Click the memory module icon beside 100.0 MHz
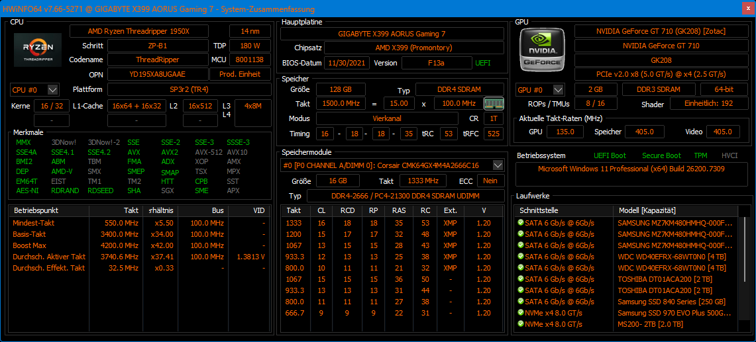 (x=493, y=103)
